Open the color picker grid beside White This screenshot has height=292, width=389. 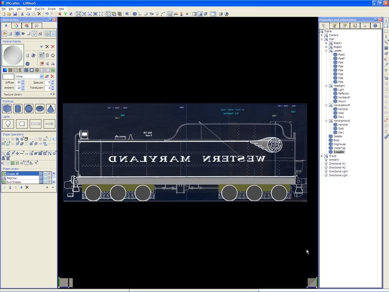[47, 76]
